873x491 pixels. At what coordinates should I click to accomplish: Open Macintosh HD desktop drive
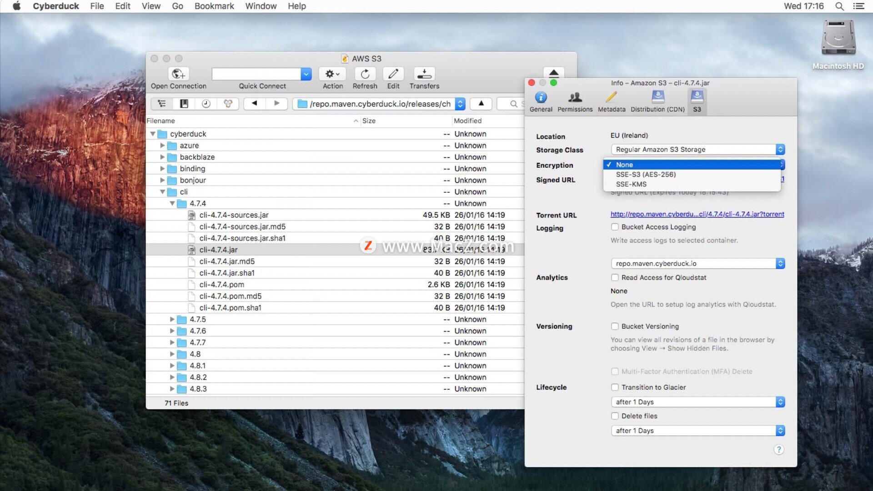pyautogui.click(x=838, y=45)
